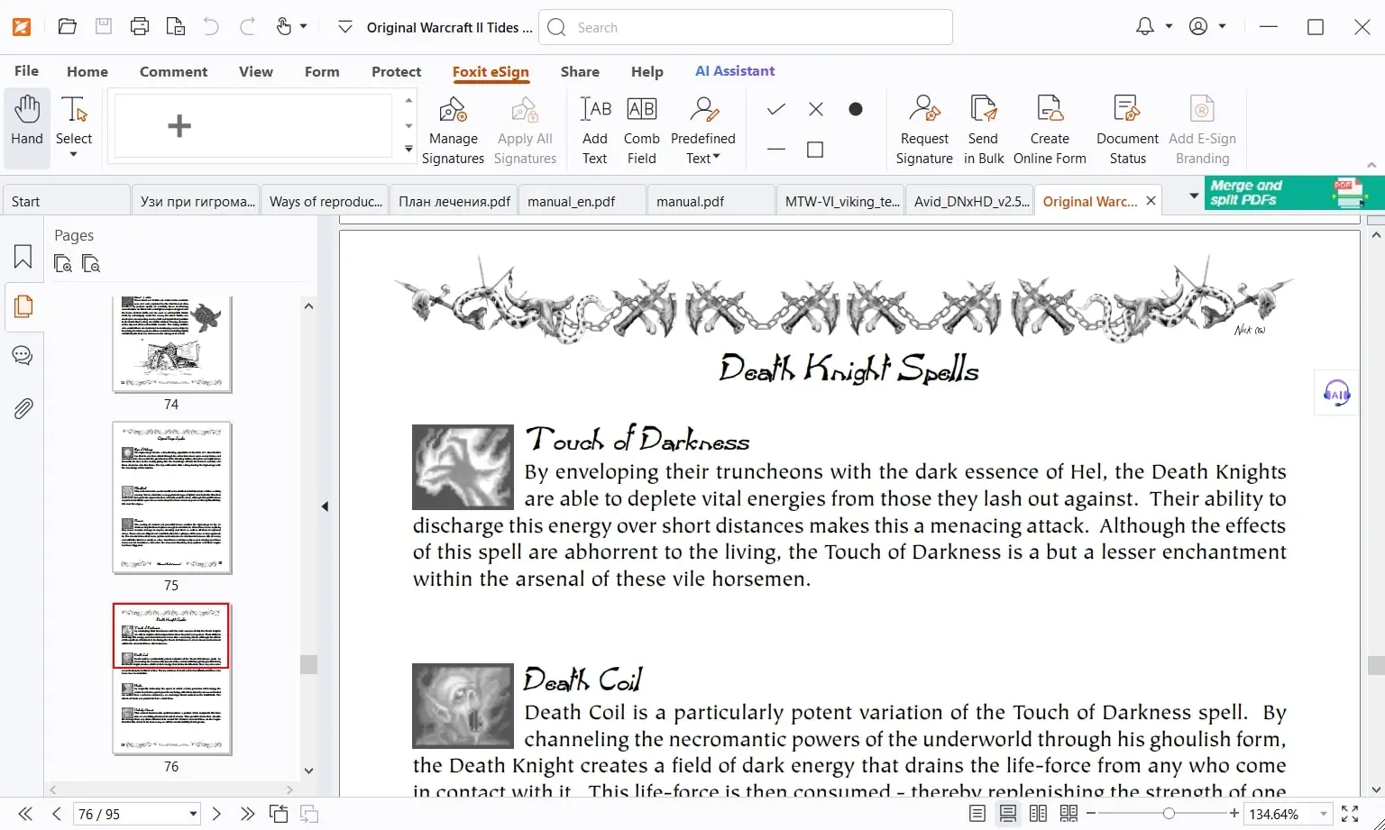Collapse the navigation panel arrow
The width and height of the screenshot is (1385, 830).
[x=325, y=506]
